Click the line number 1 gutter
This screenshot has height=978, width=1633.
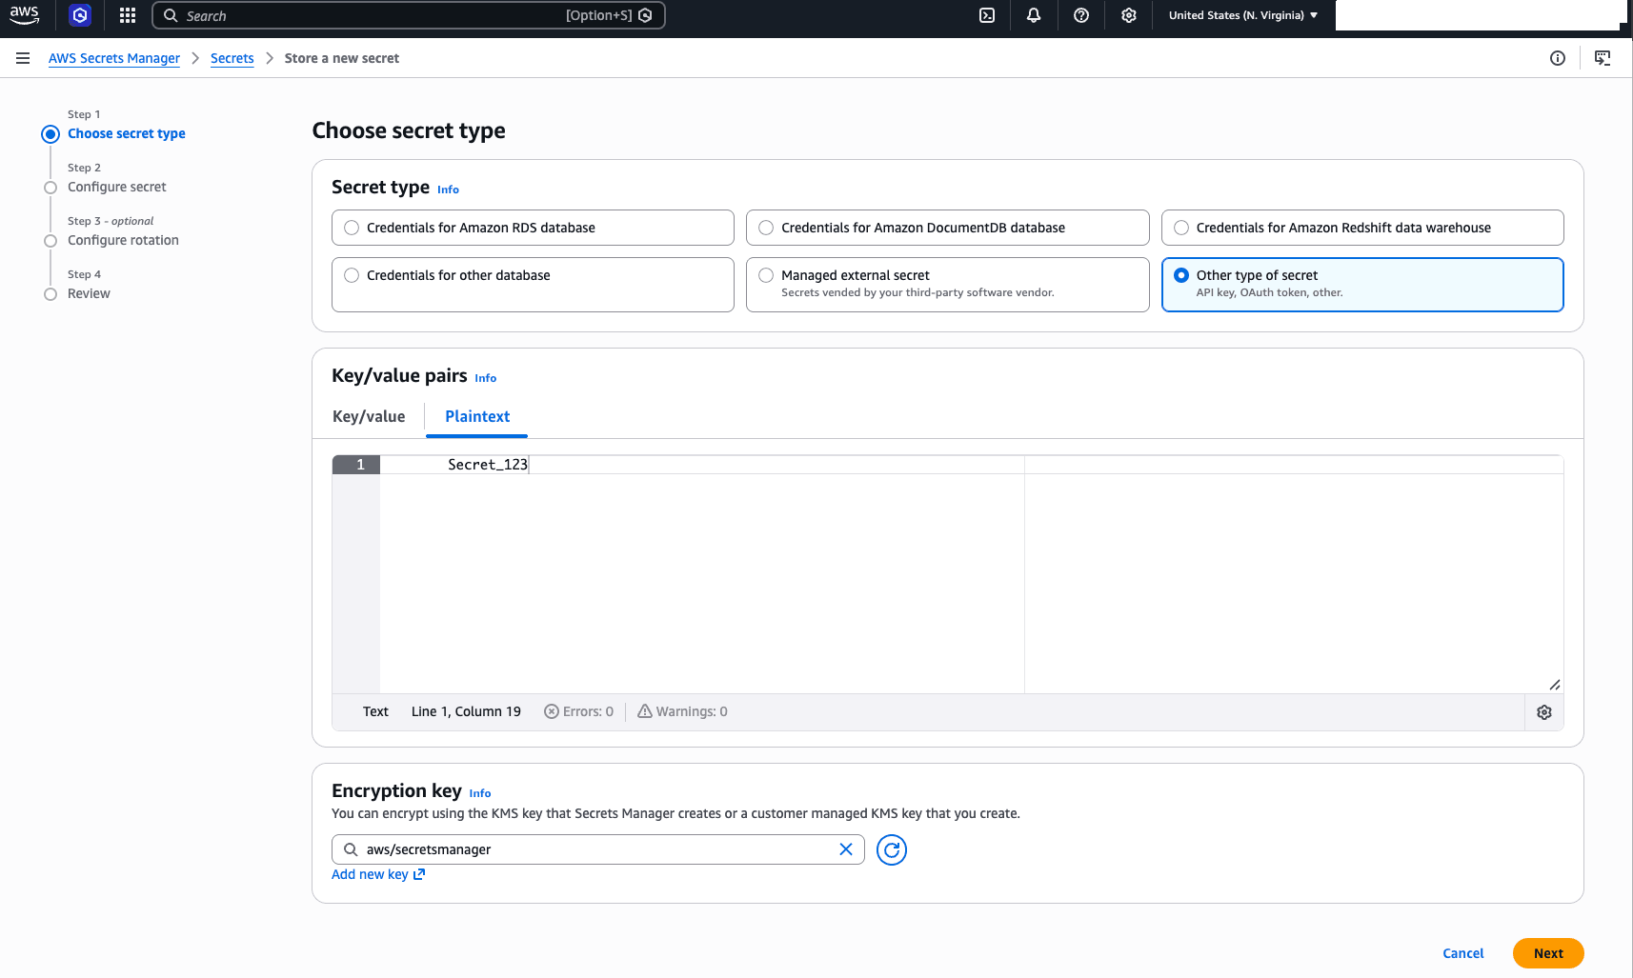pos(356,465)
